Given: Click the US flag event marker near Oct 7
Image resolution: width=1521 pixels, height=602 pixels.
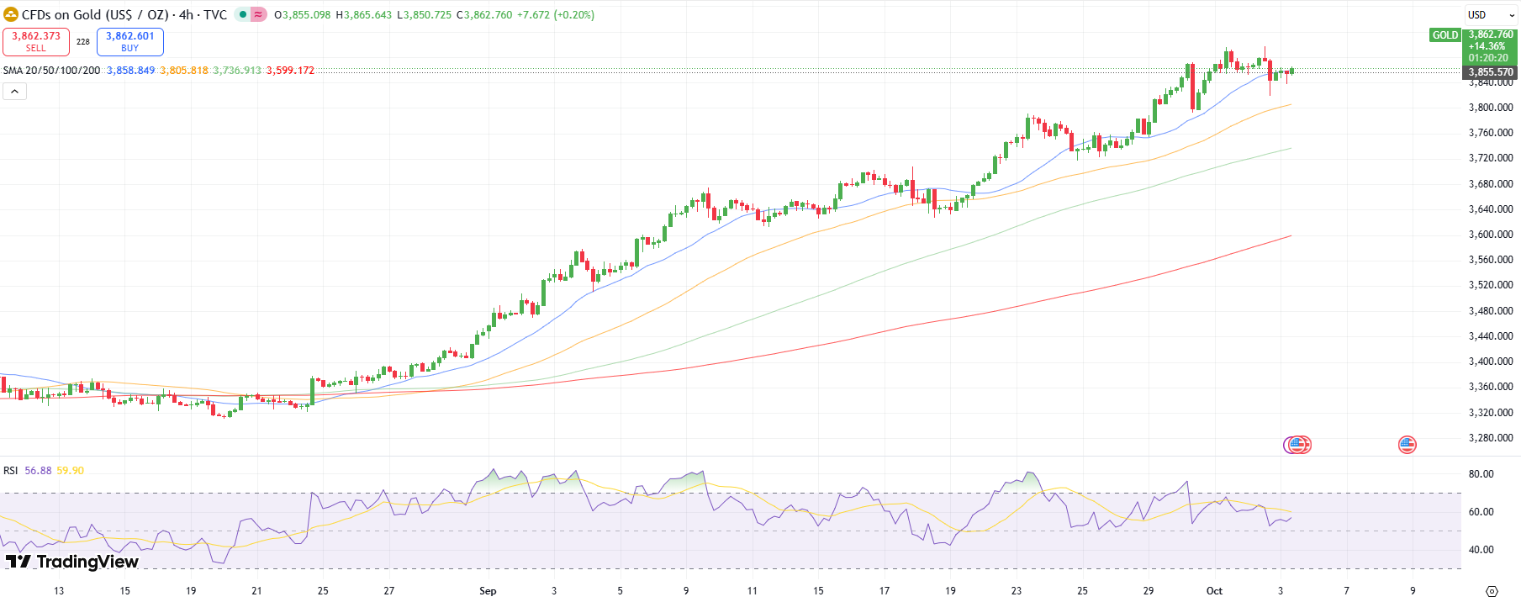Looking at the screenshot, I should click(1407, 445).
